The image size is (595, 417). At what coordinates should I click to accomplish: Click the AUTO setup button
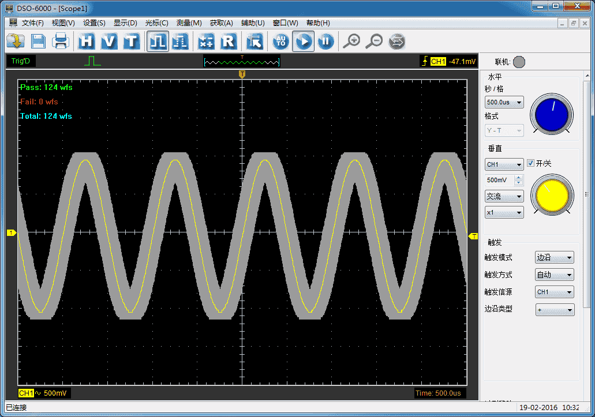point(280,41)
